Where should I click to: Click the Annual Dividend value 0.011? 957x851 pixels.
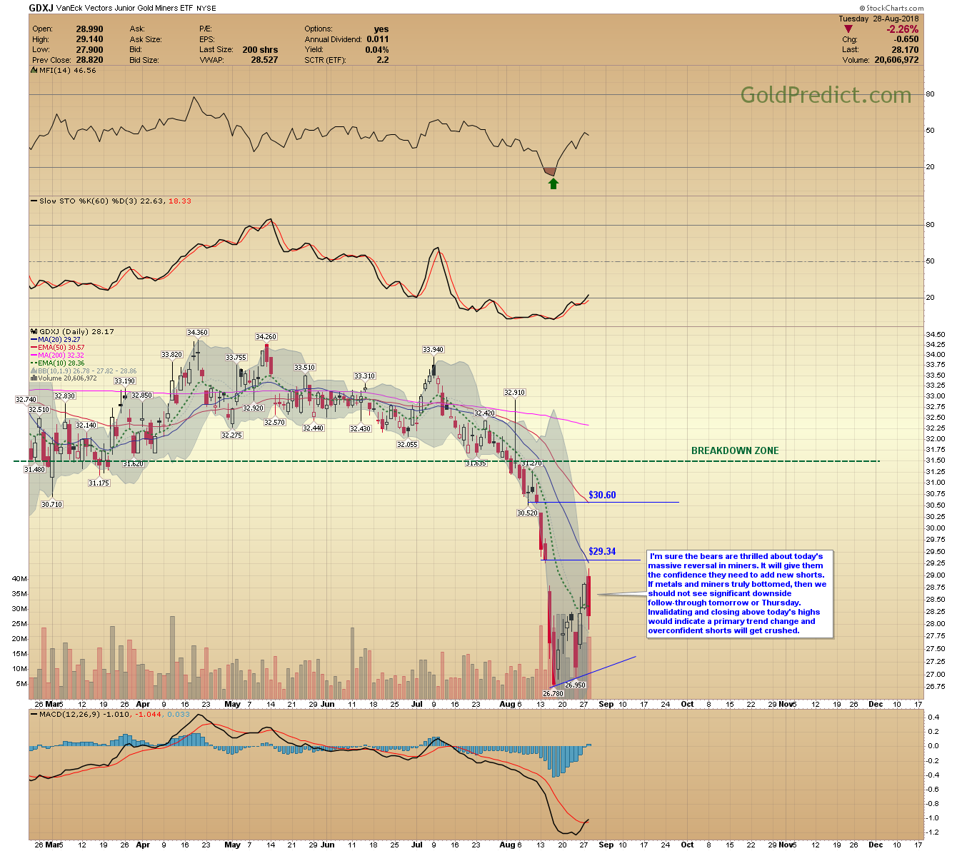tap(378, 39)
